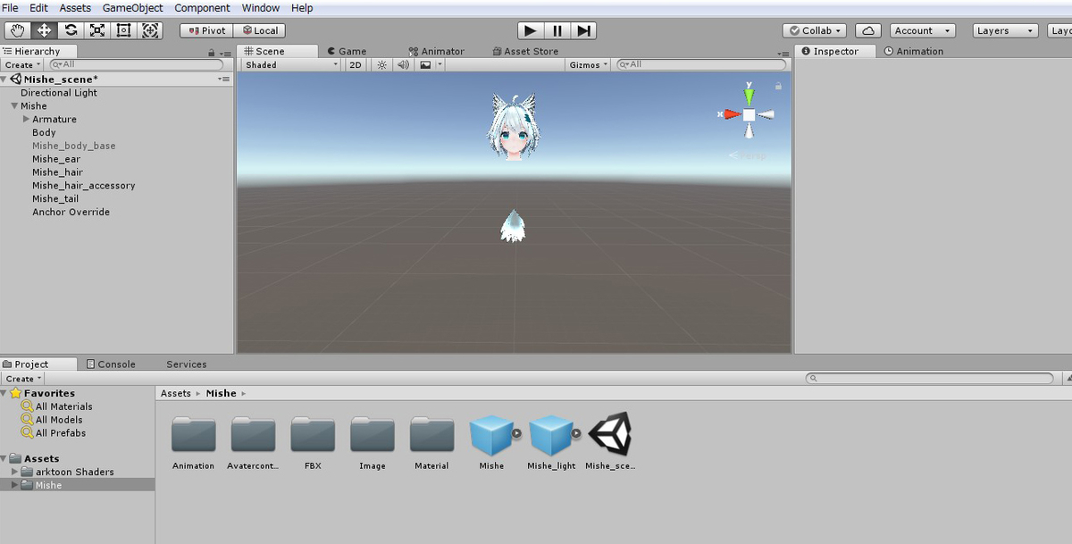The height and width of the screenshot is (544, 1072).
Task: Switch to the Services tab
Action: click(x=187, y=364)
